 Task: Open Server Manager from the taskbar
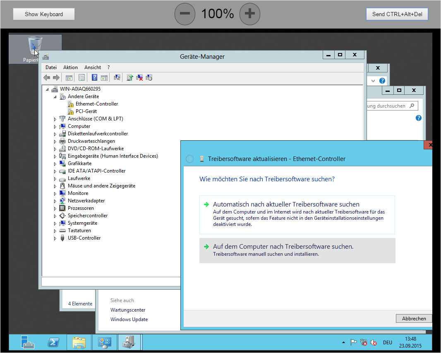pyautogui.click(x=28, y=342)
